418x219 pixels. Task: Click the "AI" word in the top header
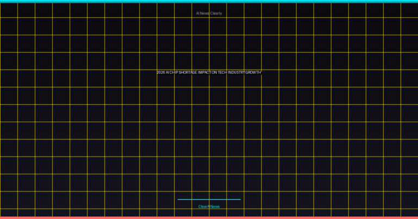click(x=198, y=13)
